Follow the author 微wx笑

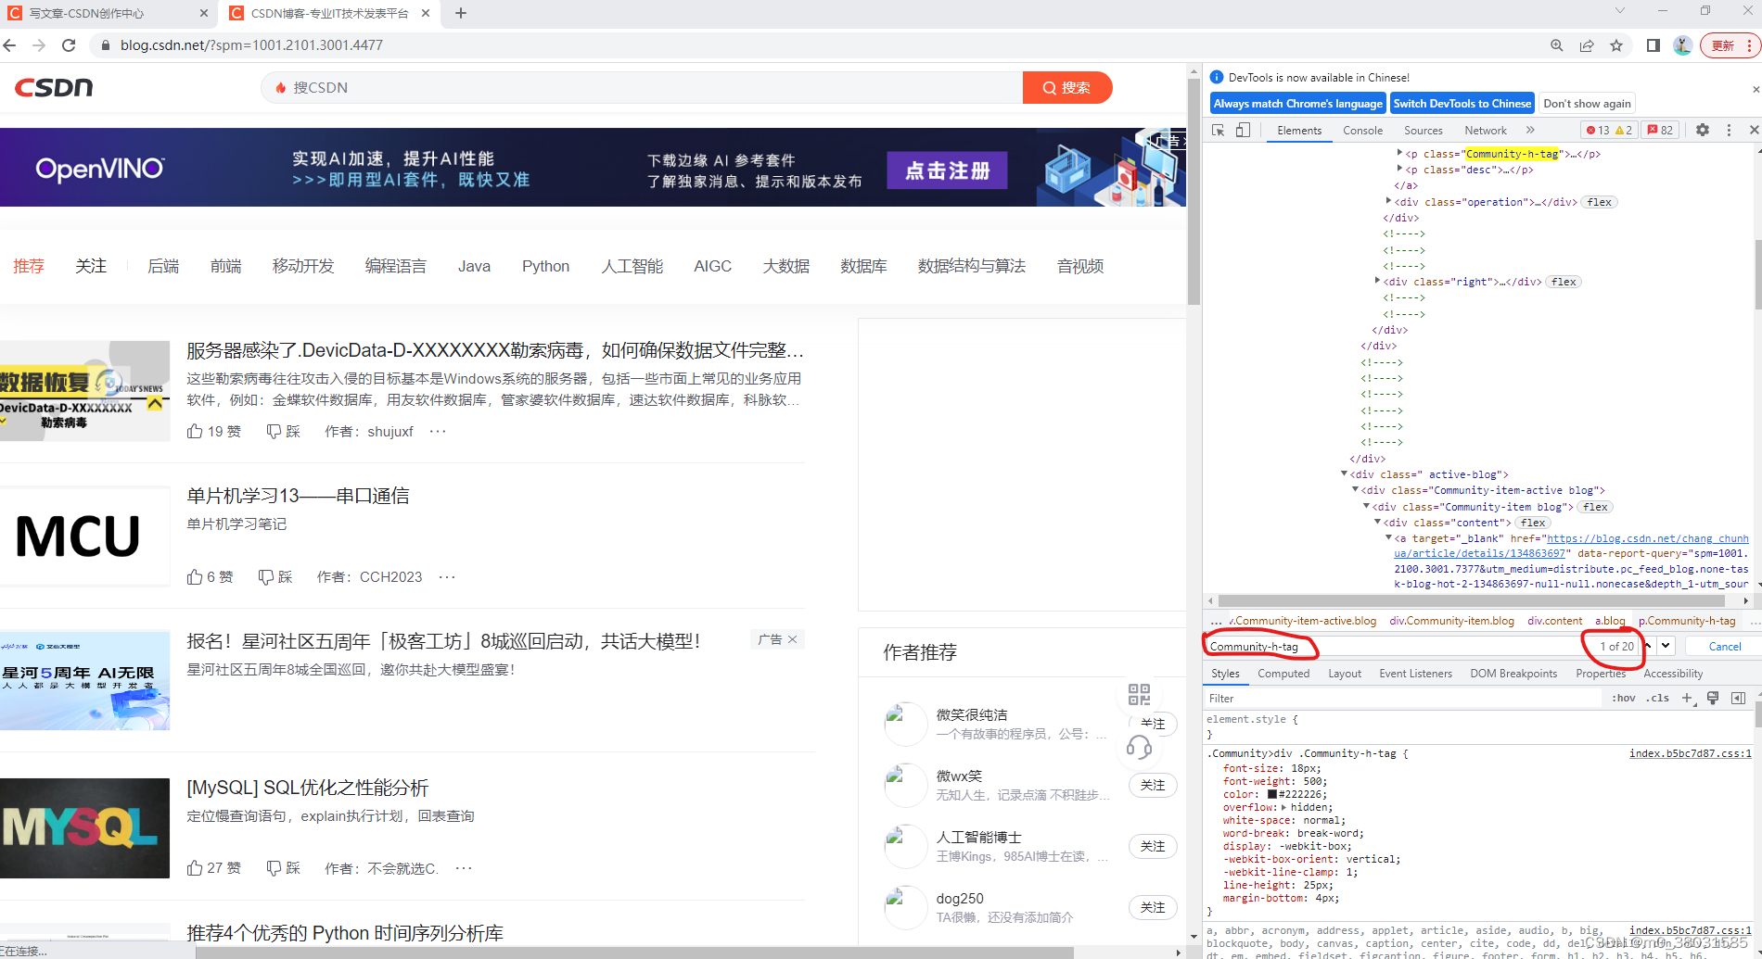coord(1153,785)
